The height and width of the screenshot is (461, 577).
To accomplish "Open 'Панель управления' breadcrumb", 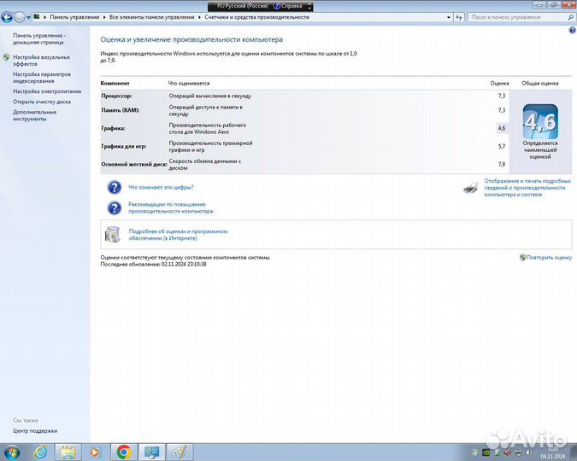I will tap(74, 17).
